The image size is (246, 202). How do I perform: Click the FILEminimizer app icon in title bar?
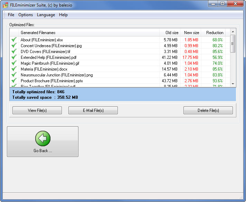click(5, 5)
